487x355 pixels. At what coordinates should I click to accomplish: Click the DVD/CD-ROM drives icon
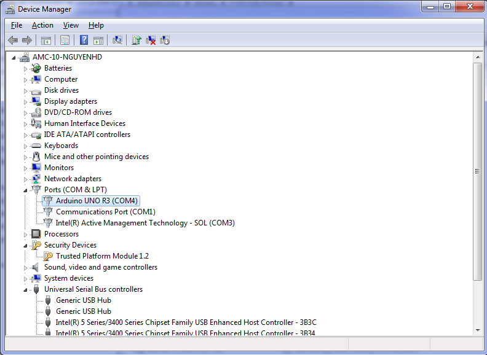click(x=36, y=112)
